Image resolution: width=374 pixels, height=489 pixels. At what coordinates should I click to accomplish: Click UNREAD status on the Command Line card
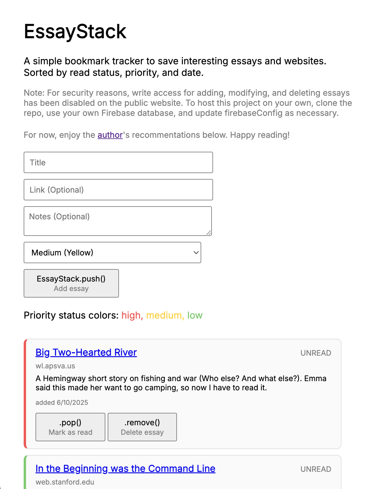(316, 469)
